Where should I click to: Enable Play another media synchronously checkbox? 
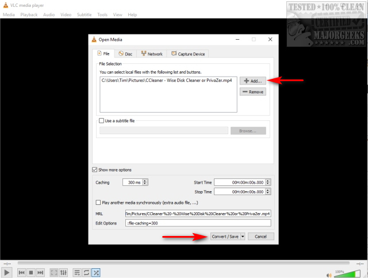tap(98, 203)
